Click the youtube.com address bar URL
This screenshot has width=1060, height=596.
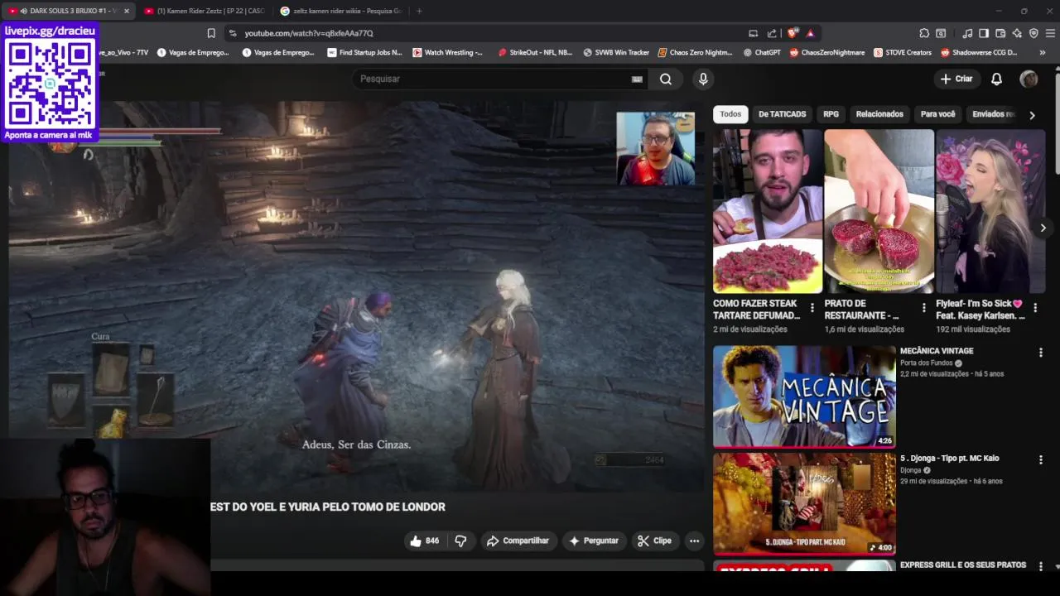[x=309, y=33]
